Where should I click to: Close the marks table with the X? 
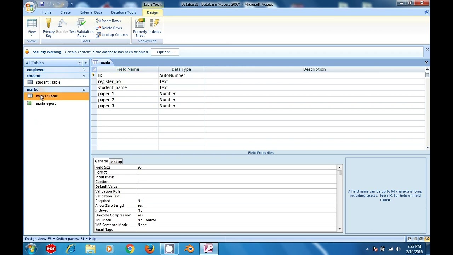point(426,63)
